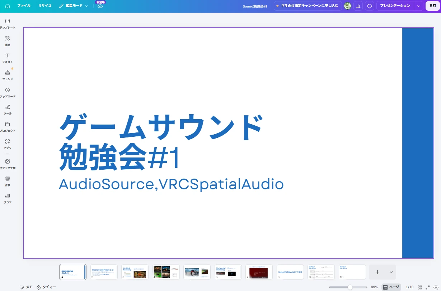Enter fullscreen with the expand arrows icon
Viewport: 441px width, 291px height.
pos(428,287)
